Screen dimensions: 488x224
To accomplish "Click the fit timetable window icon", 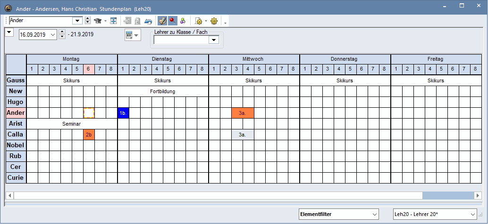I will (113, 21).
